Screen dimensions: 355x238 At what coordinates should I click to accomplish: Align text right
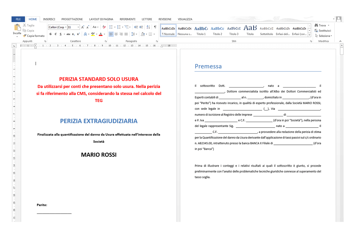point(121,34)
